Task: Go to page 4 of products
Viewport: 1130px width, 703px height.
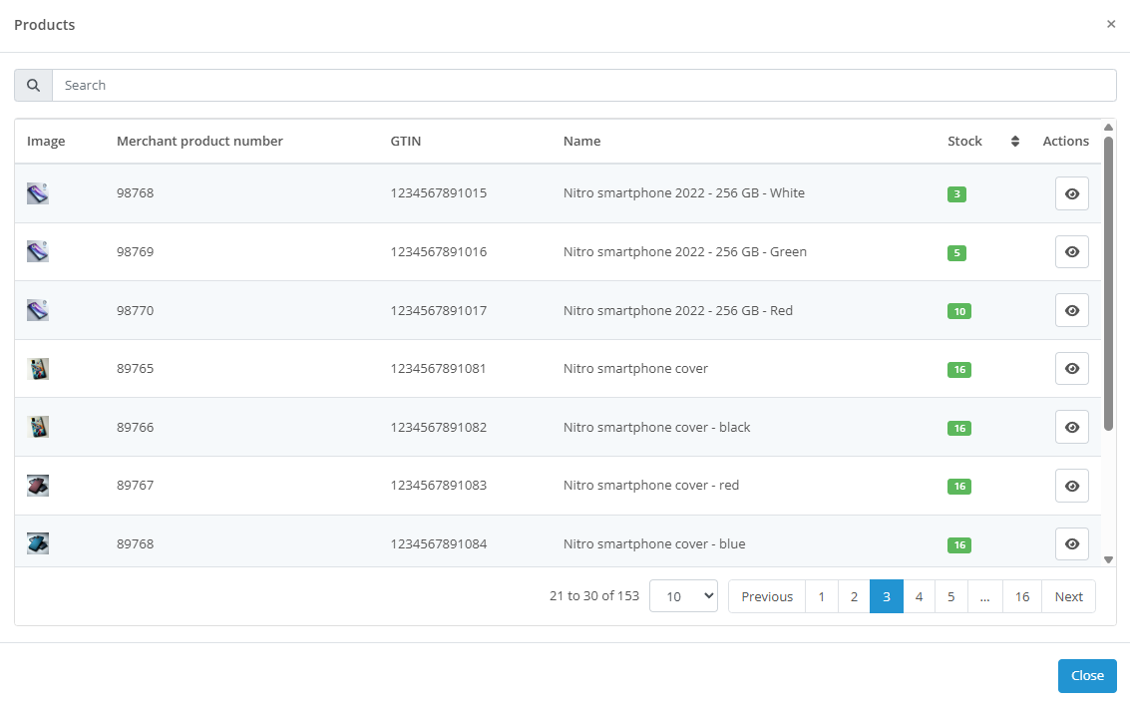Action: click(919, 596)
